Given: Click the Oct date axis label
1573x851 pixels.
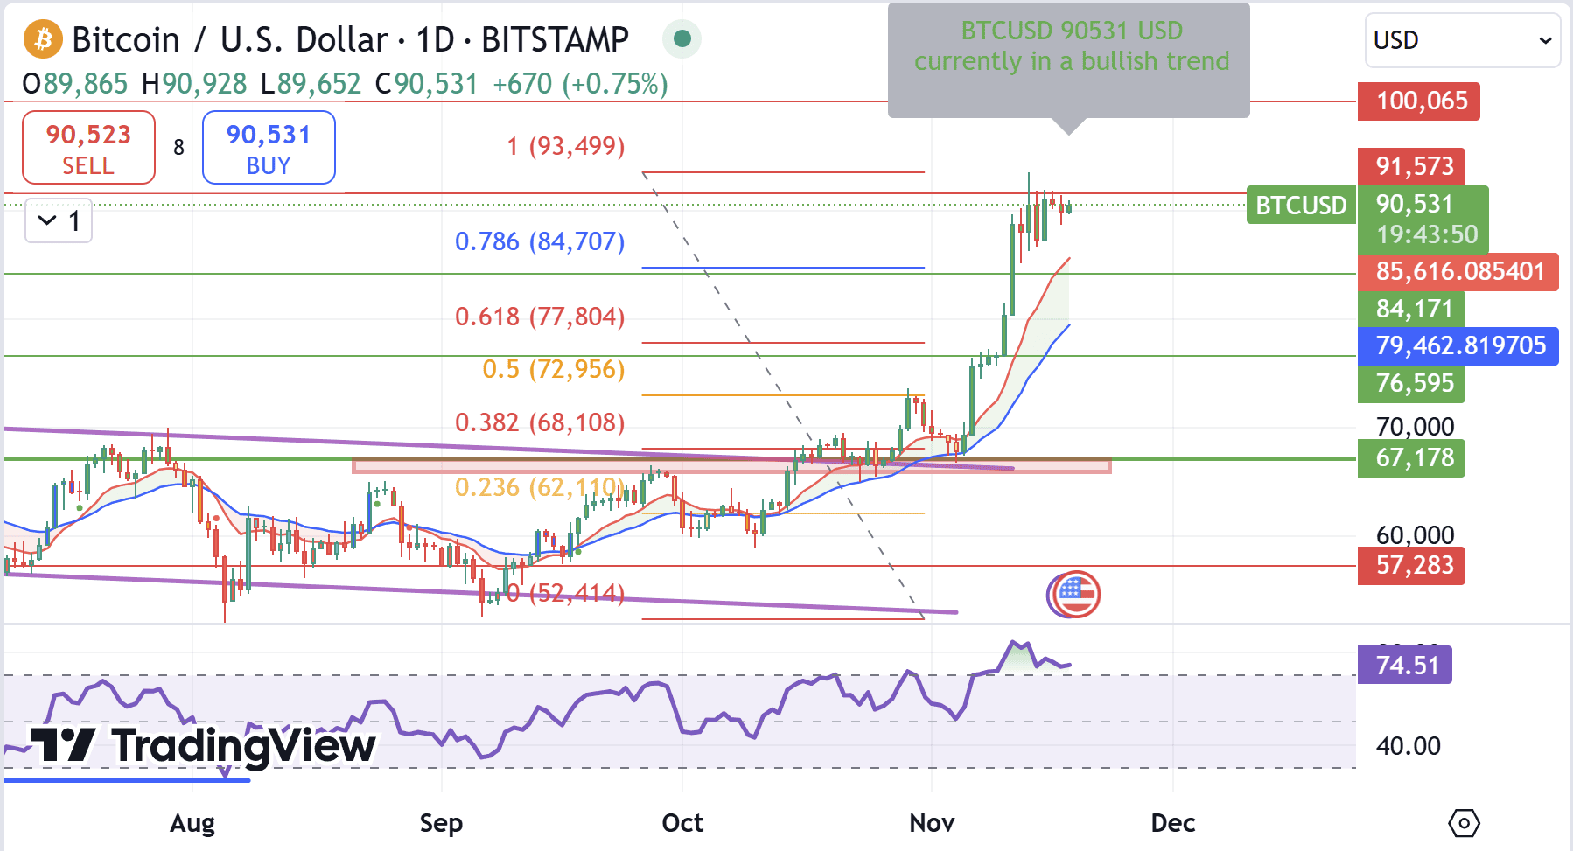Looking at the screenshot, I should click(682, 823).
